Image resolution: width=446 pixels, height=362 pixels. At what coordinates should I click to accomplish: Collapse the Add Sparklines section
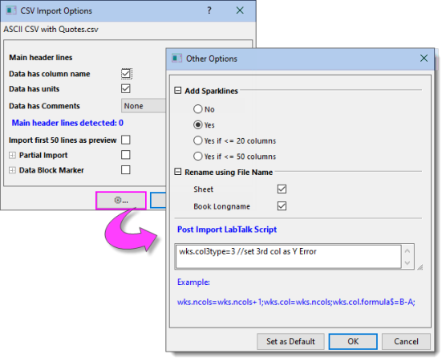click(x=178, y=91)
